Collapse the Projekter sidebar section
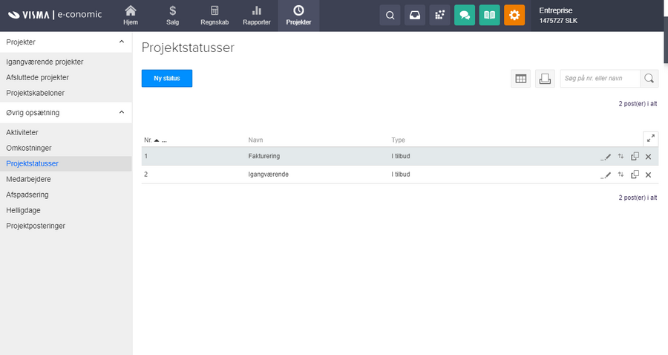668x355 pixels. tap(122, 42)
